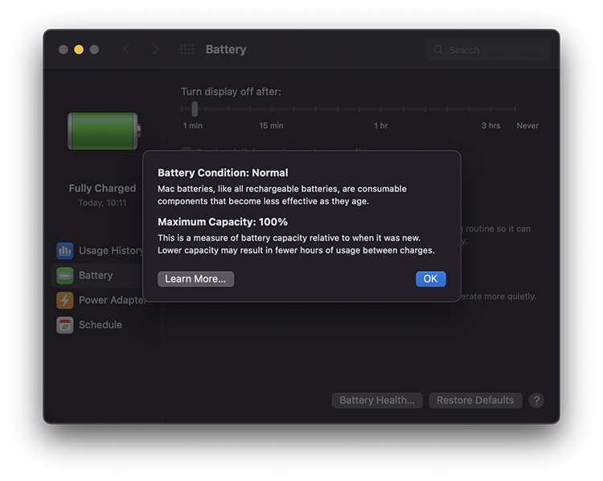The width and height of the screenshot is (603, 481).
Task: Open Learn More about battery health
Action: click(195, 278)
